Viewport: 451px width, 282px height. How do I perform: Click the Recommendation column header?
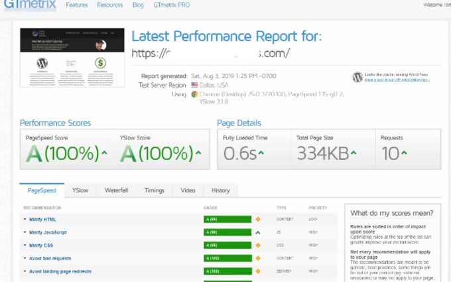(42, 208)
